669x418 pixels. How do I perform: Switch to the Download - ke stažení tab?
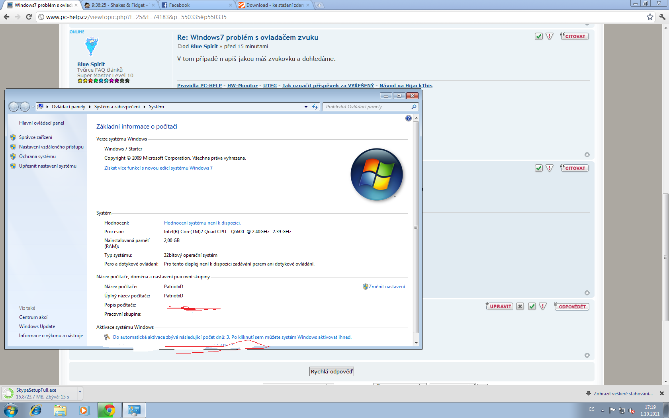click(x=274, y=5)
